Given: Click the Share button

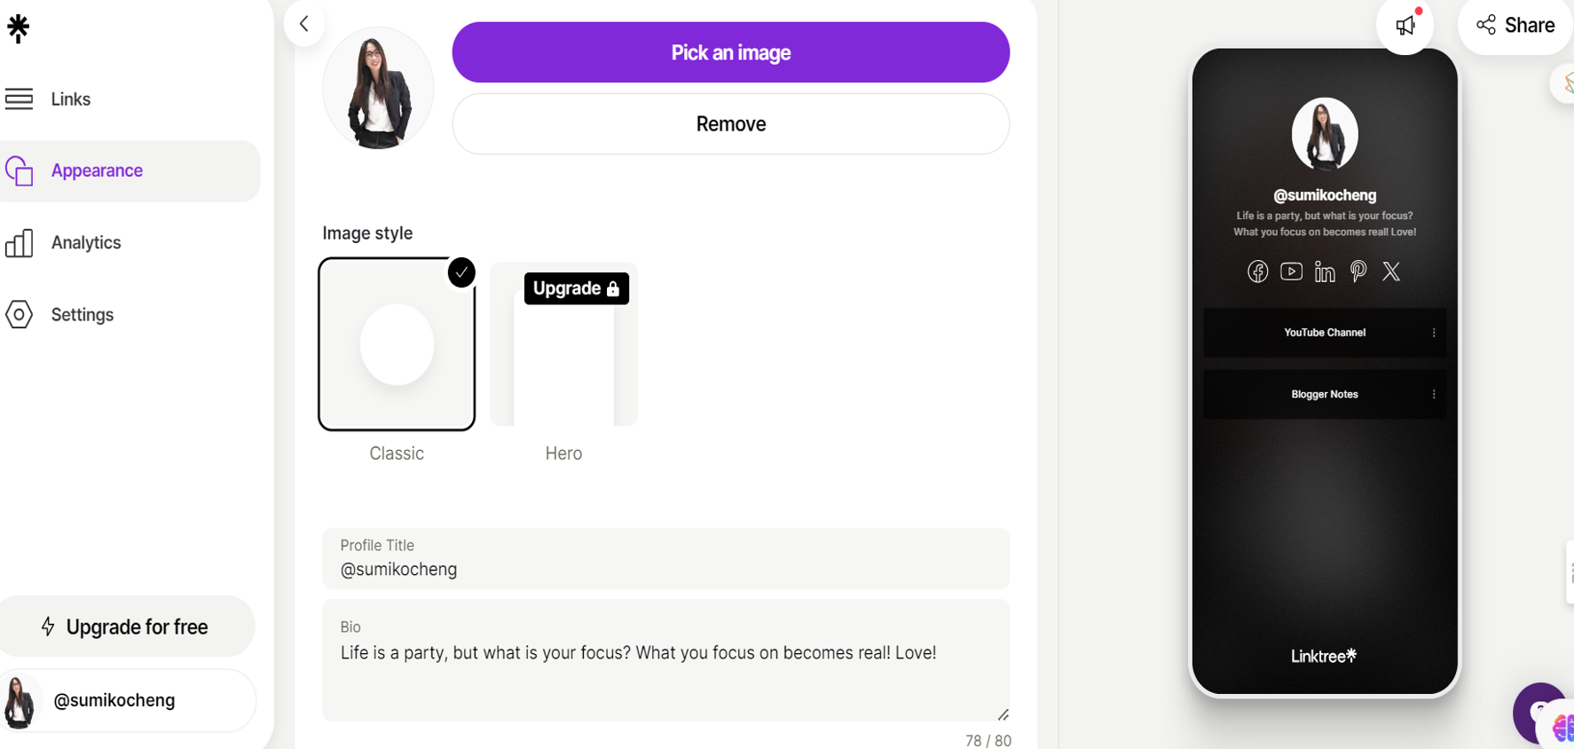Looking at the screenshot, I should [1515, 26].
